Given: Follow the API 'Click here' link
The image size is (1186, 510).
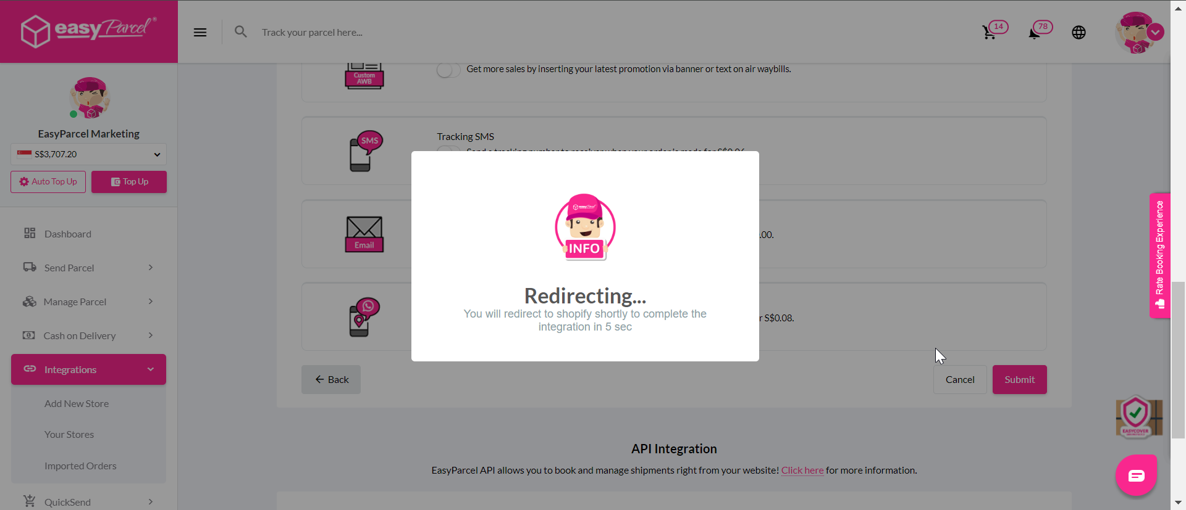Looking at the screenshot, I should point(802,471).
